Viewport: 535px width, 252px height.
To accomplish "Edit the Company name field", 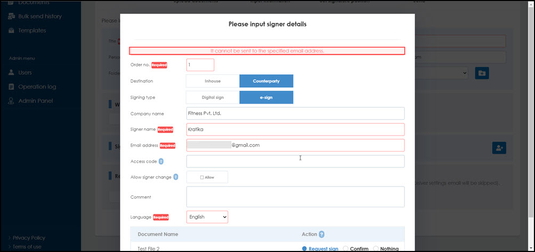I will (296, 113).
